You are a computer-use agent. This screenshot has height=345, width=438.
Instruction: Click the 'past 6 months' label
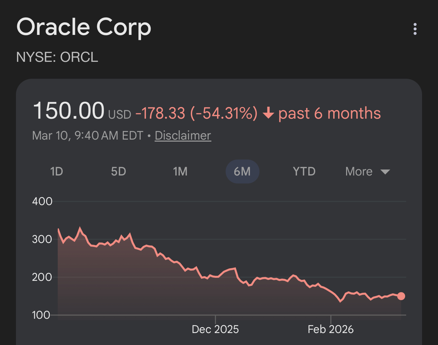pos(329,113)
